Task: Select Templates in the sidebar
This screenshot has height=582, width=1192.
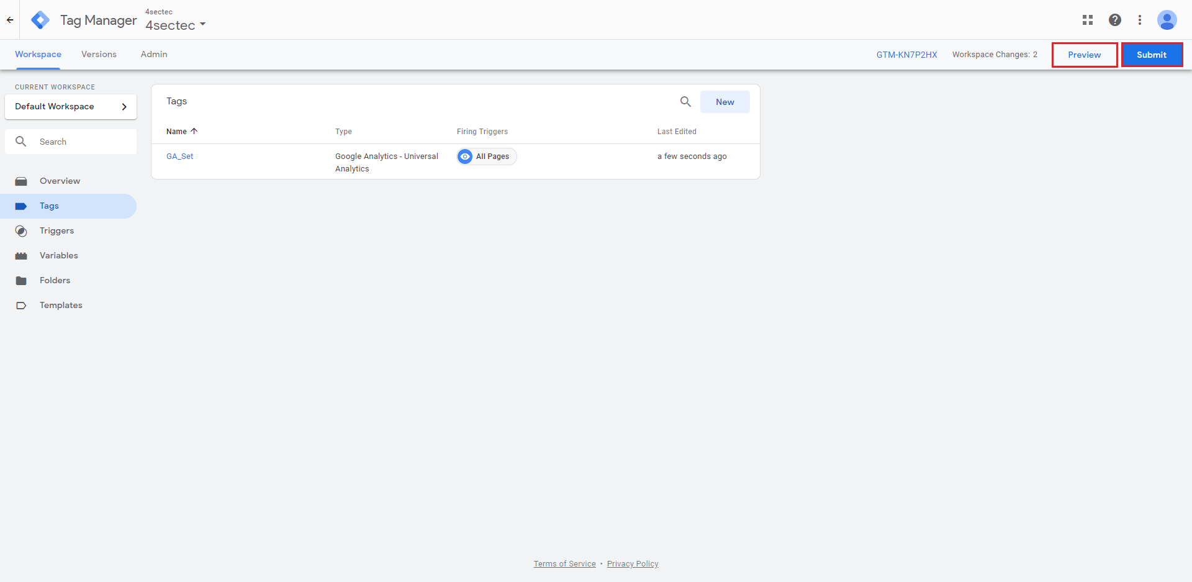Action: click(x=68, y=306)
